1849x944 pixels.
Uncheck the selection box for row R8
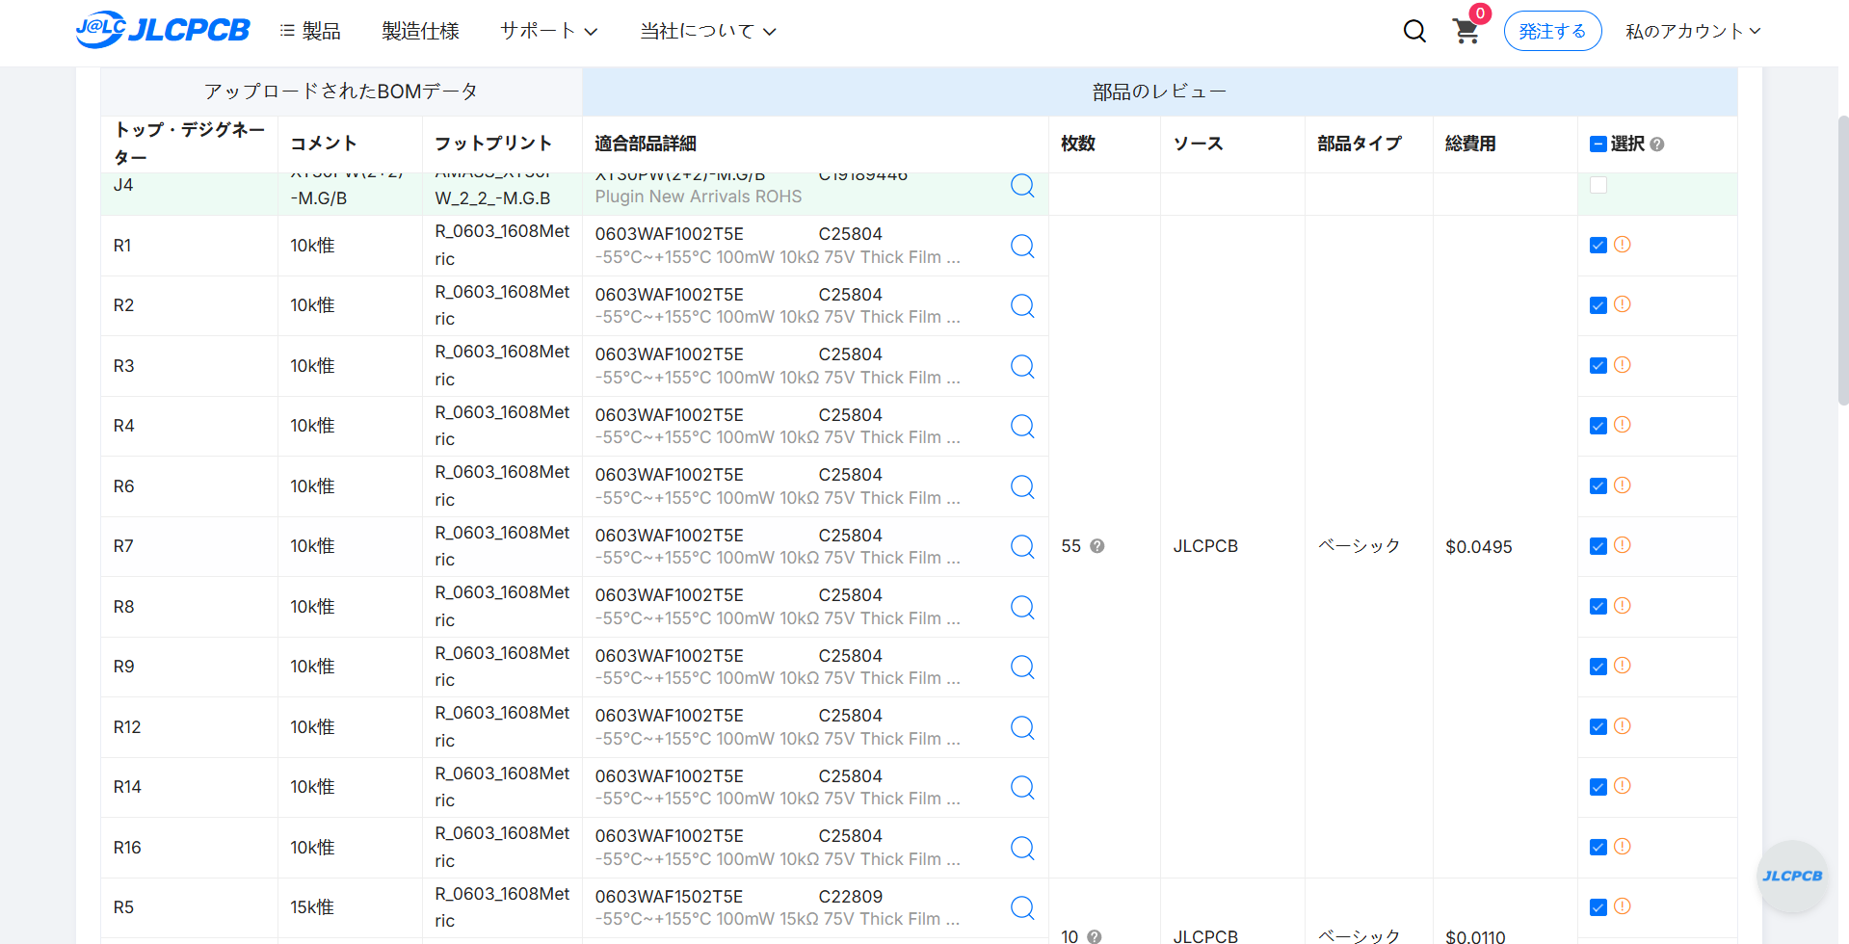(x=1598, y=607)
